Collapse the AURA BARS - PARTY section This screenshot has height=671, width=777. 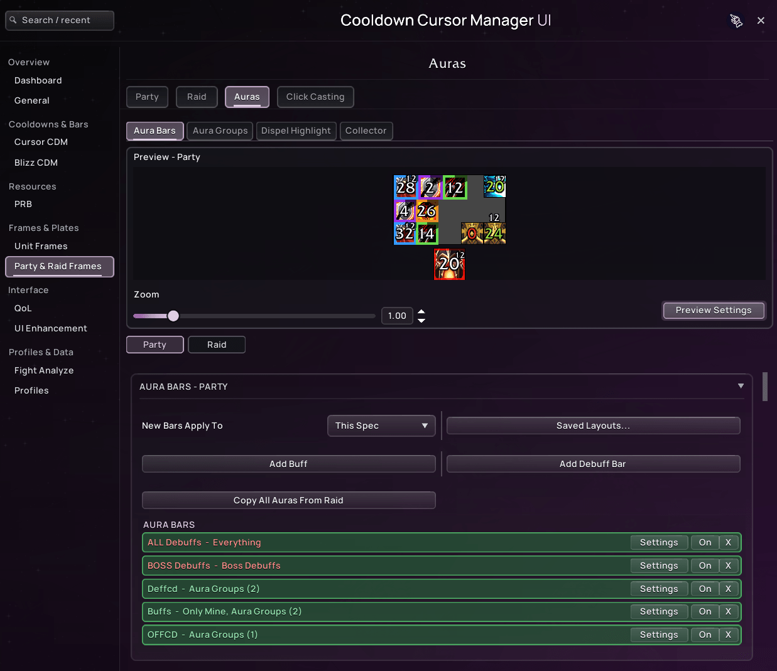pos(741,386)
